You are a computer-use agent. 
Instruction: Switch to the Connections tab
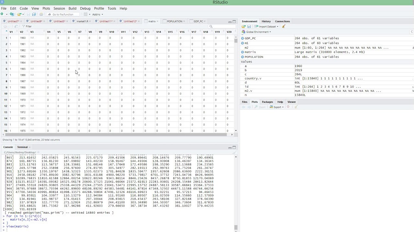282,21
